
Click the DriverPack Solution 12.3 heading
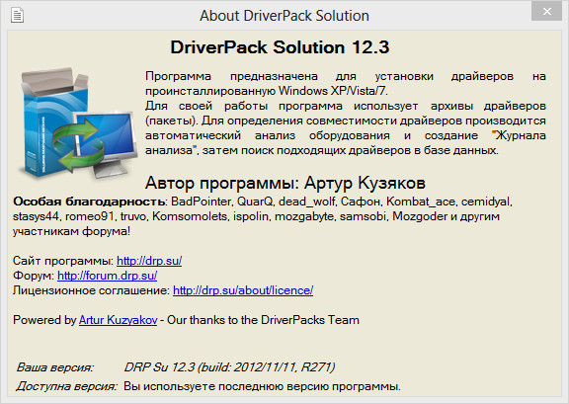[x=280, y=47]
